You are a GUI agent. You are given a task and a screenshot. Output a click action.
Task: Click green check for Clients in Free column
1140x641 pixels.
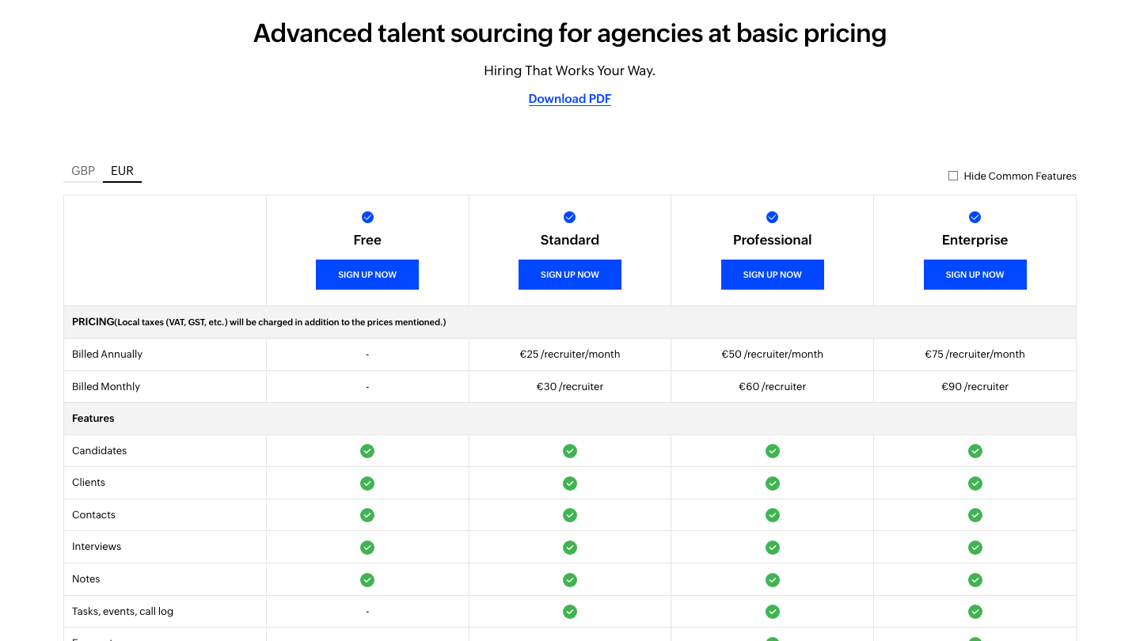pyautogui.click(x=367, y=483)
